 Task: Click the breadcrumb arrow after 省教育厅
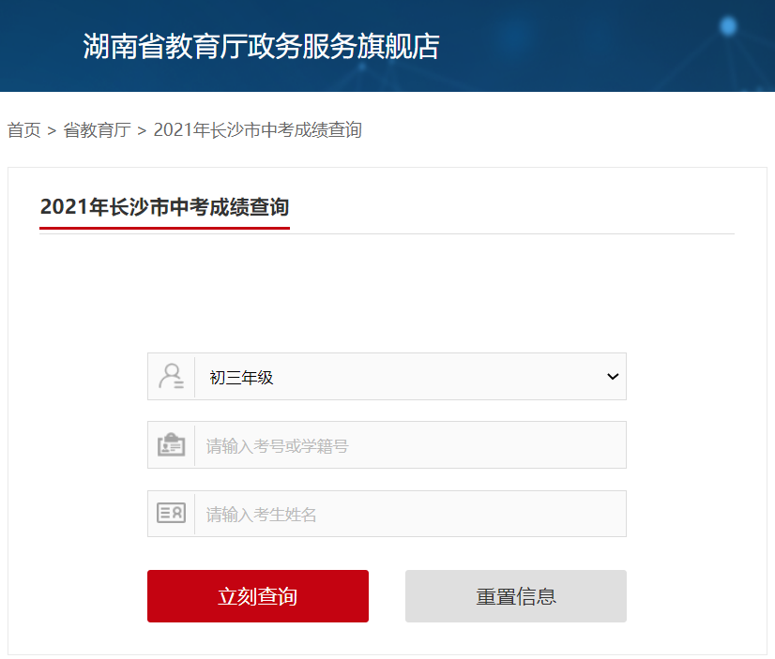coord(143,131)
